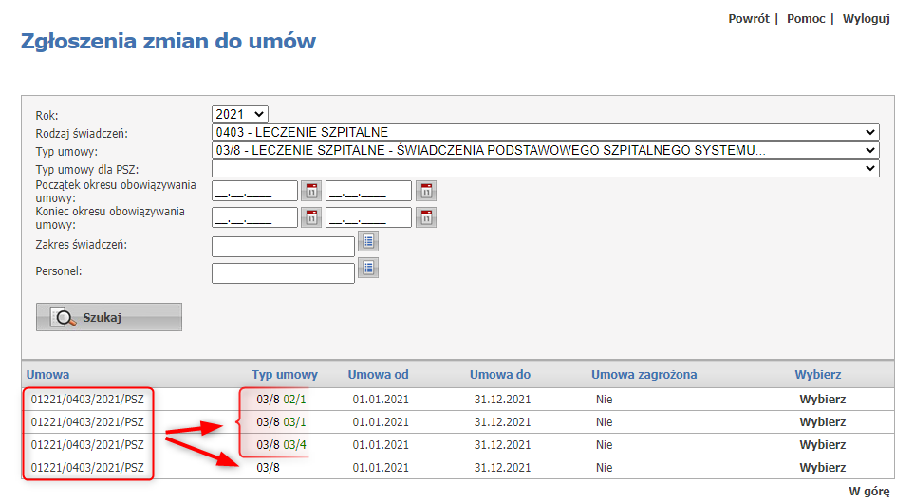
Task: Go back using Powrót link
Action: coord(748,19)
